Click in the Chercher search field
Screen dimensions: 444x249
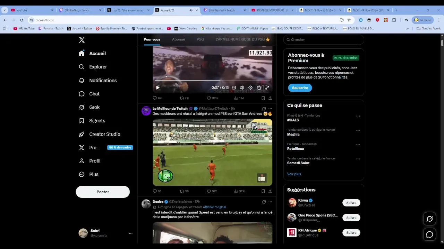tap(324, 39)
